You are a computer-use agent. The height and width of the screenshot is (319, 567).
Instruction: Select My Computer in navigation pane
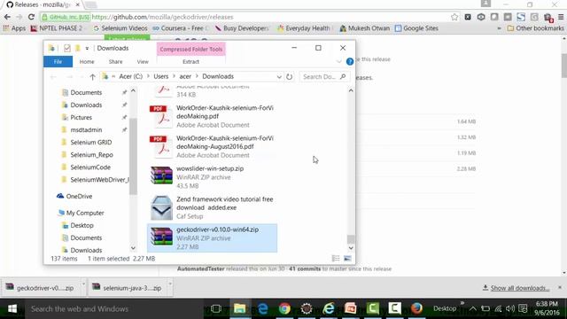85,213
